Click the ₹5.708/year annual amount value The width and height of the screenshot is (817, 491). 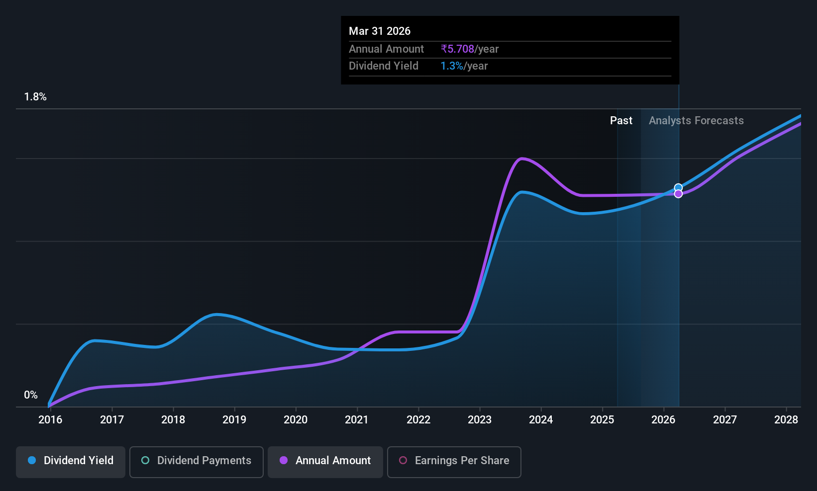pyautogui.click(x=470, y=49)
